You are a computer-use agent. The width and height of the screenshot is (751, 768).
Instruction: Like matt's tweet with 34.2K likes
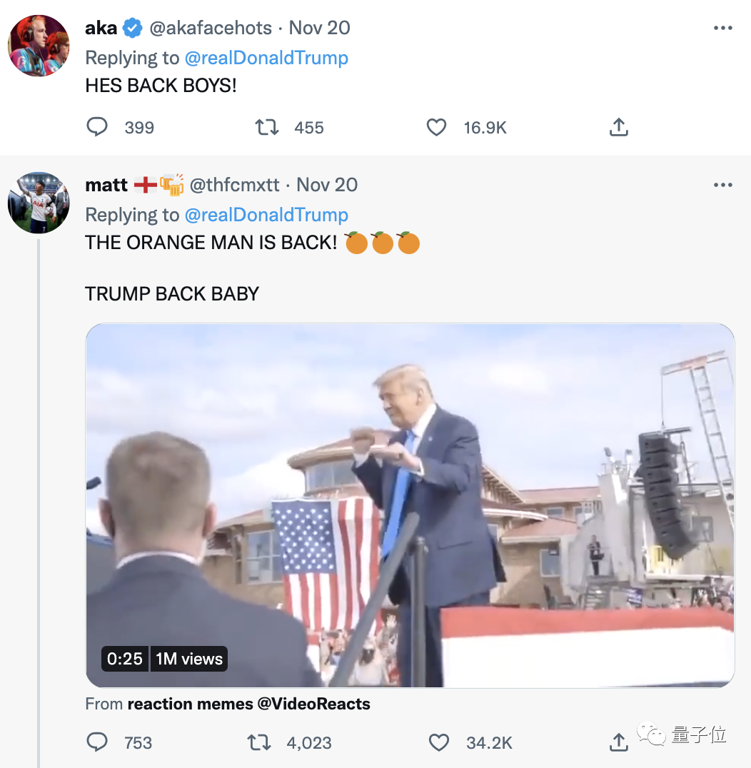click(x=438, y=742)
